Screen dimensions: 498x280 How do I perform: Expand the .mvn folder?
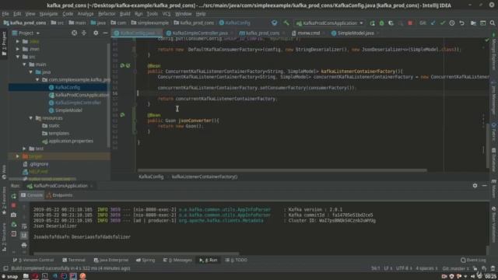(18, 49)
